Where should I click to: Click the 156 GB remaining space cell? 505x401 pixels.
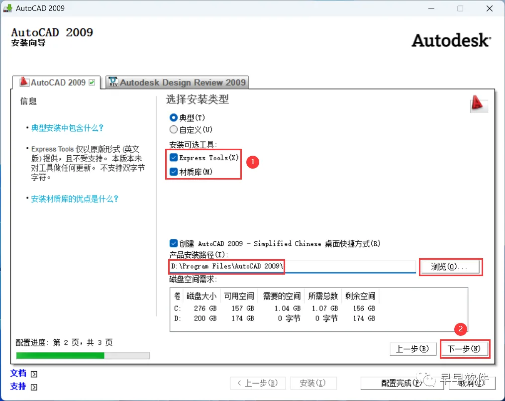click(x=364, y=308)
